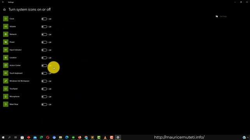Click the "Input Indicator" label text
The image size is (250, 140).
(16, 50)
